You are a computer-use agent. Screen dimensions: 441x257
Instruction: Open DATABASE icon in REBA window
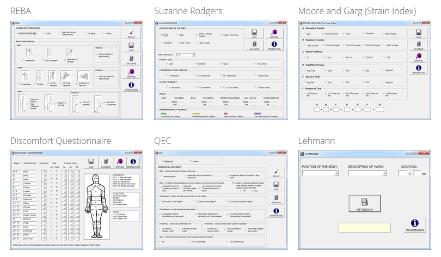(x=131, y=59)
